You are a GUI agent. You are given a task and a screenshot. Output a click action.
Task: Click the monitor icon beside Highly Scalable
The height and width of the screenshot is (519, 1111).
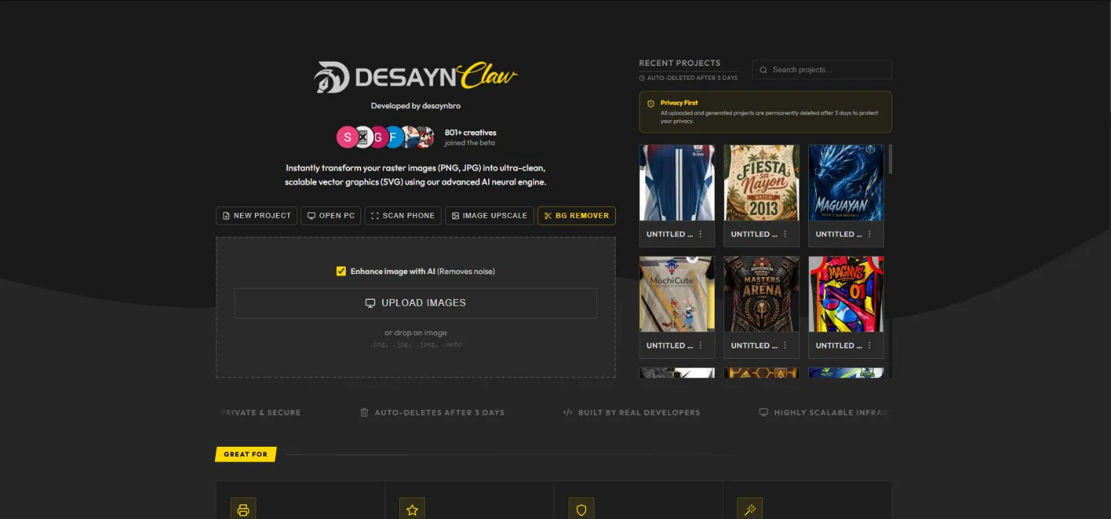(764, 412)
